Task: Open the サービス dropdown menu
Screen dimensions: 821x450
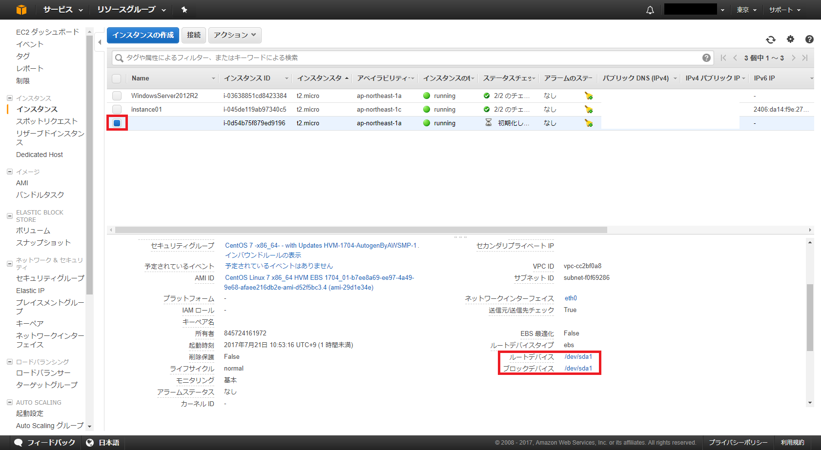Action: [x=63, y=10]
